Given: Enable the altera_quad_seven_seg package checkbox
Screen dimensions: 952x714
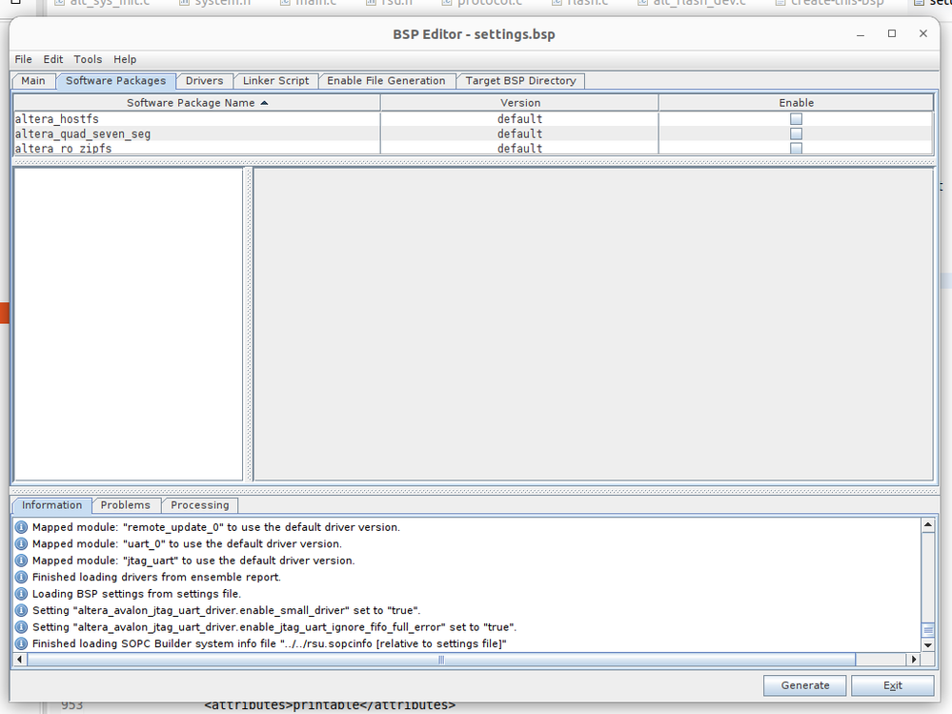Looking at the screenshot, I should coord(796,133).
